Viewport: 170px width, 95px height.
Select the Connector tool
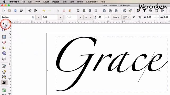point(4,90)
